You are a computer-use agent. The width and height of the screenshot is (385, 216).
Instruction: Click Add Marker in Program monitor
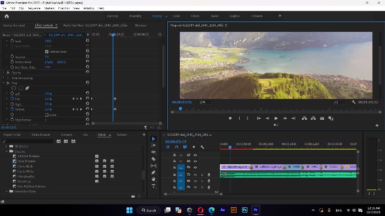pos(230,118)
